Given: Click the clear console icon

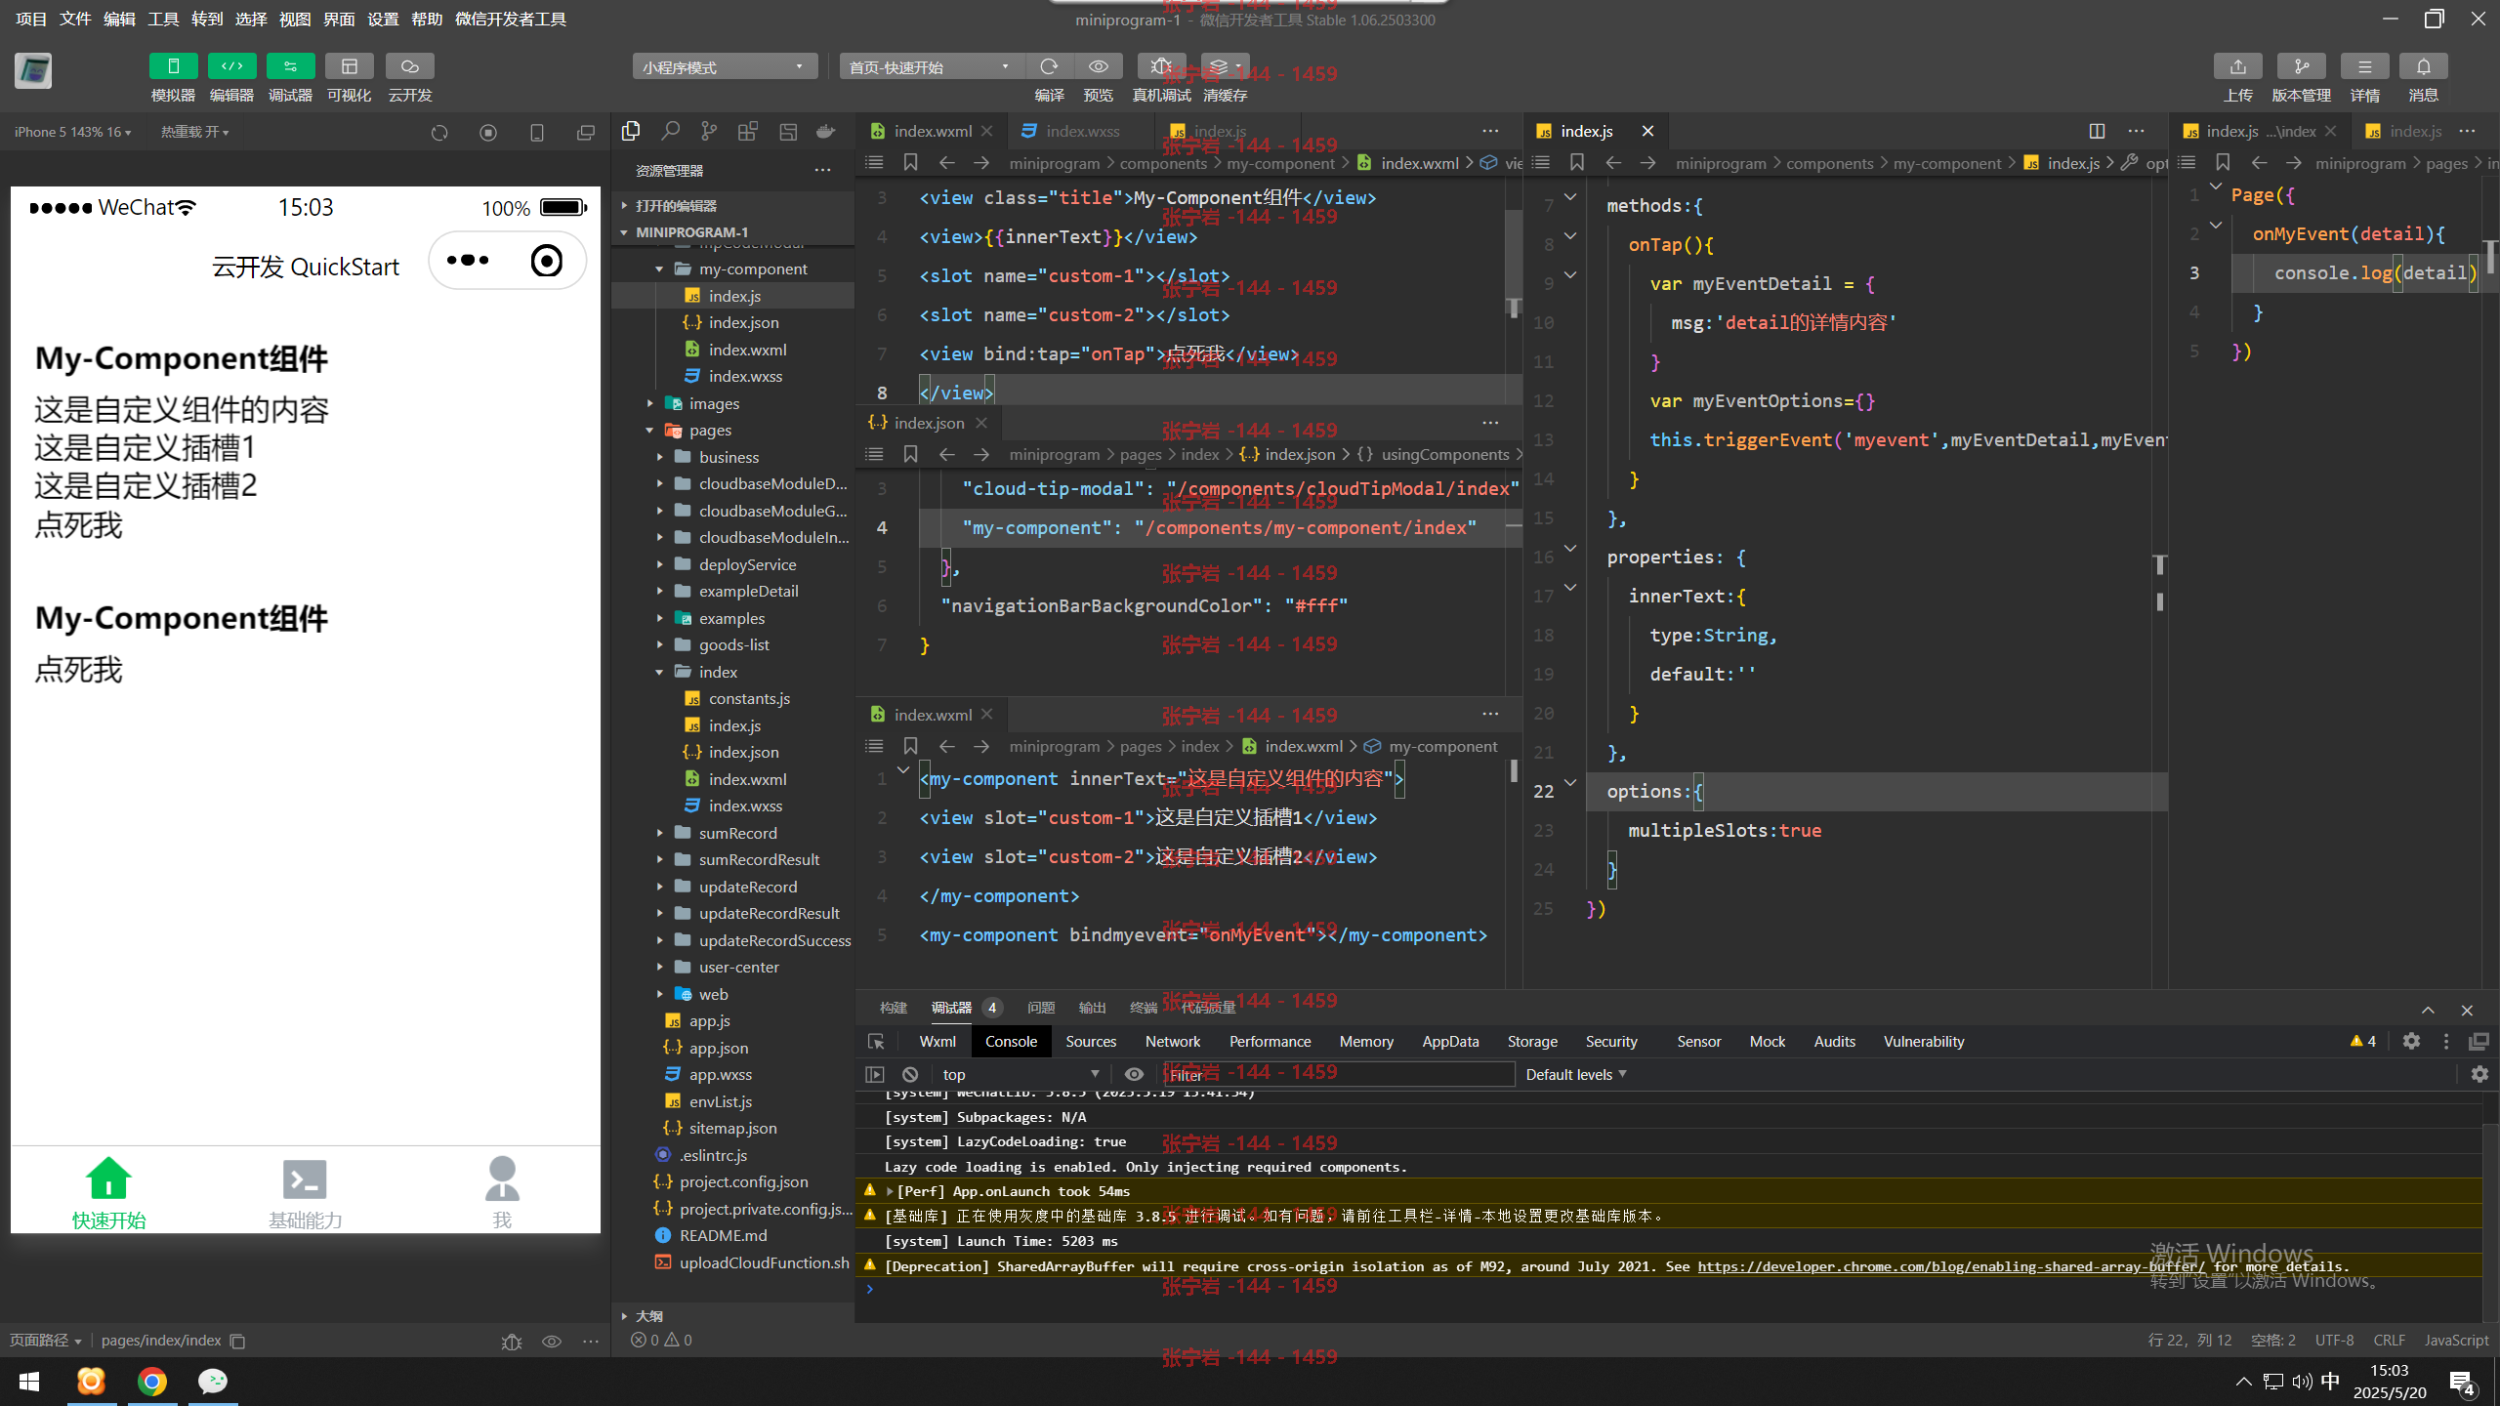Looking at the screenshot, I should click(x=910, y=1074).
